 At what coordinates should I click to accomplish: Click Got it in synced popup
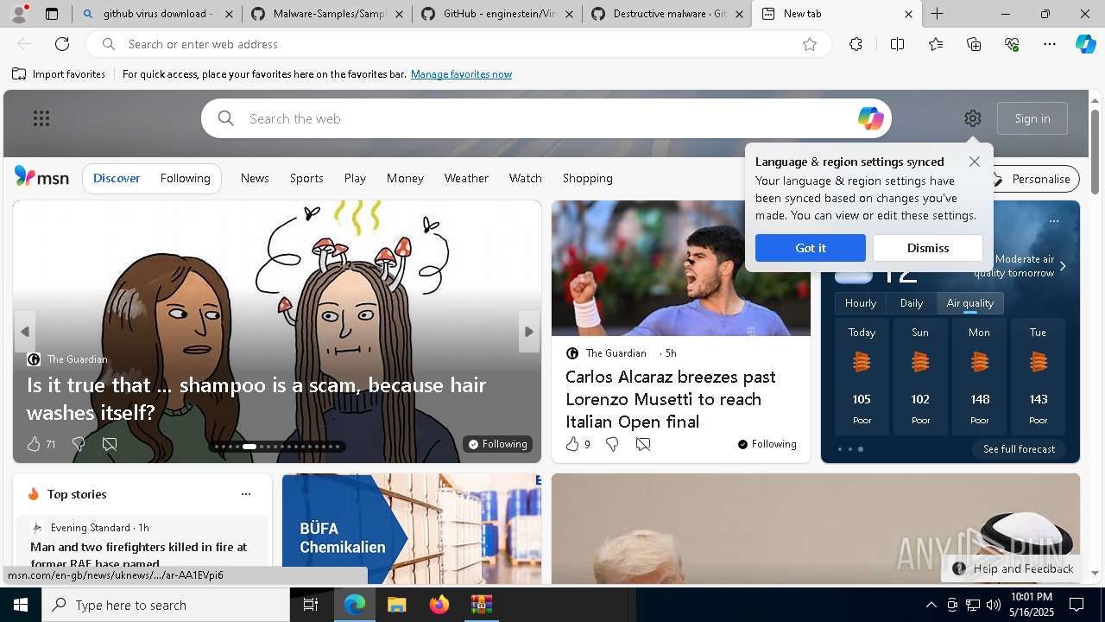point(811,248)
